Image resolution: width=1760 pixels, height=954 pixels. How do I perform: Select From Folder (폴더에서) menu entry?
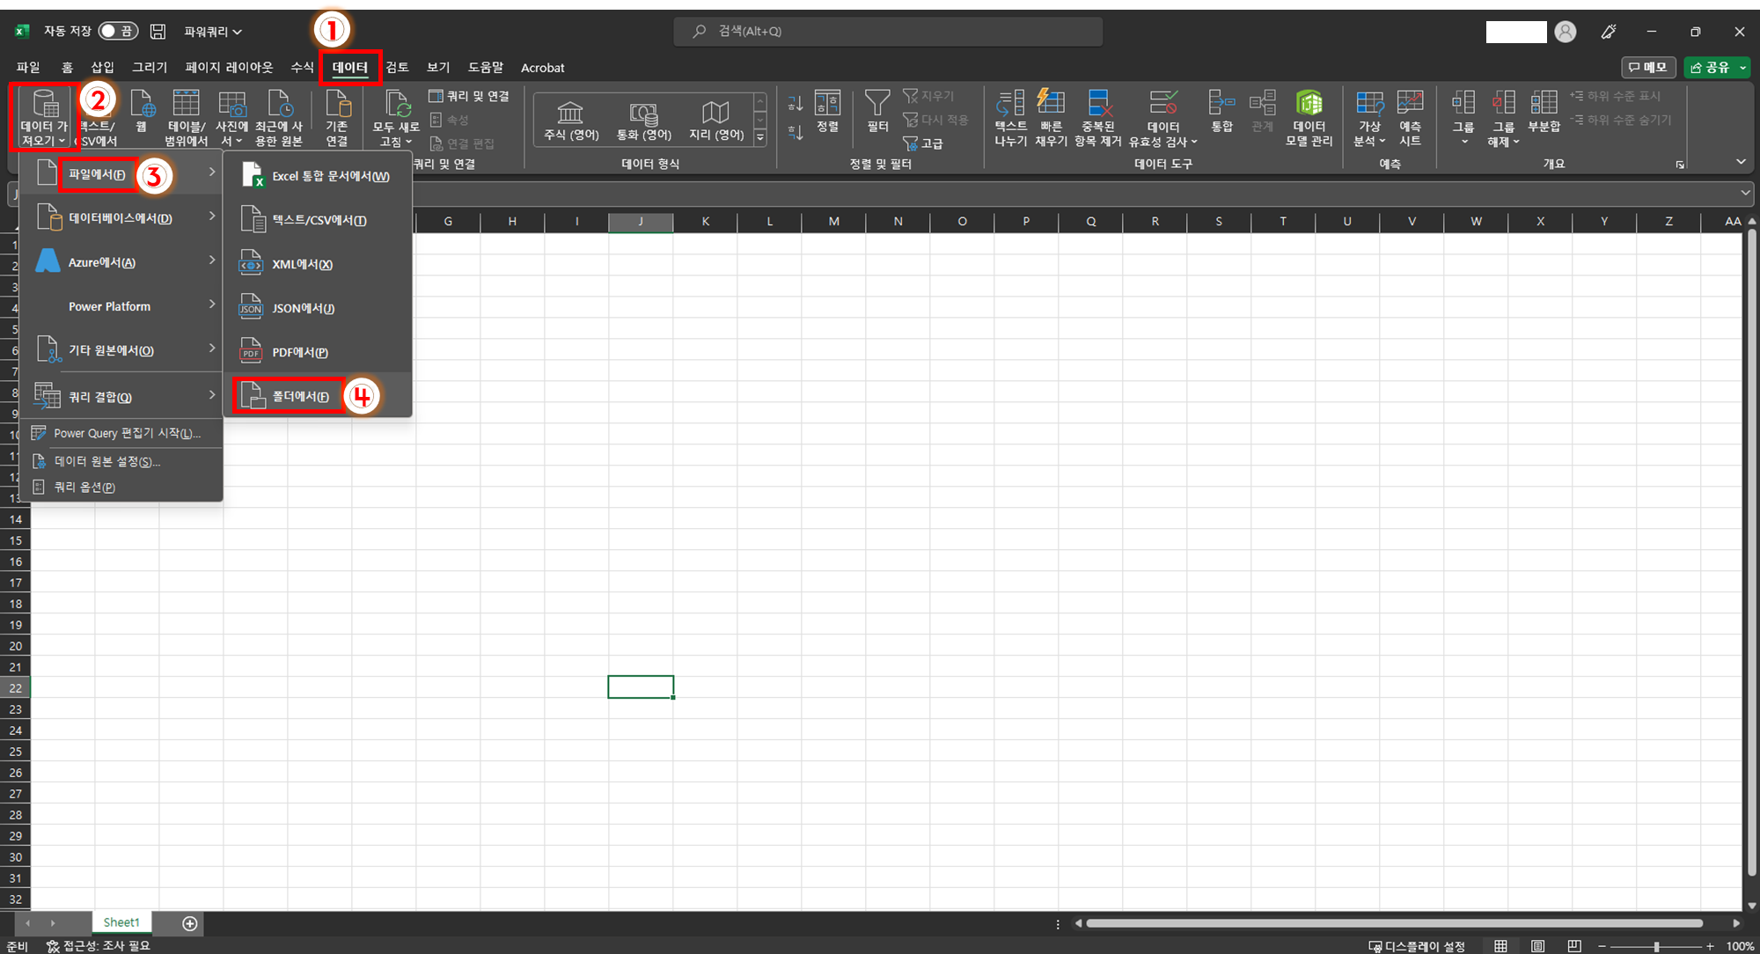tap(299, 396)
